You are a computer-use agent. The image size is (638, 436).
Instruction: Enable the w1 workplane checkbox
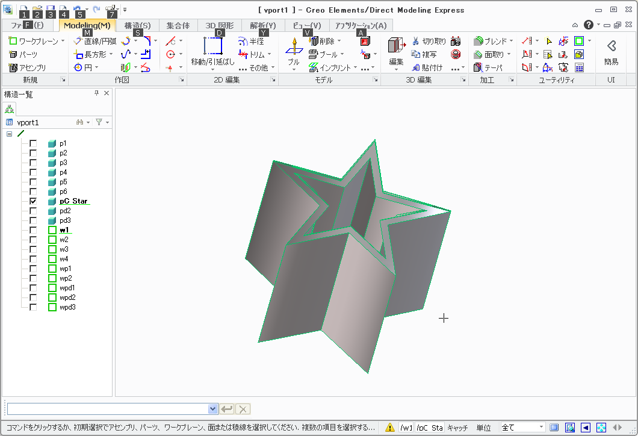pyautogui.click(x=33, y=230)
